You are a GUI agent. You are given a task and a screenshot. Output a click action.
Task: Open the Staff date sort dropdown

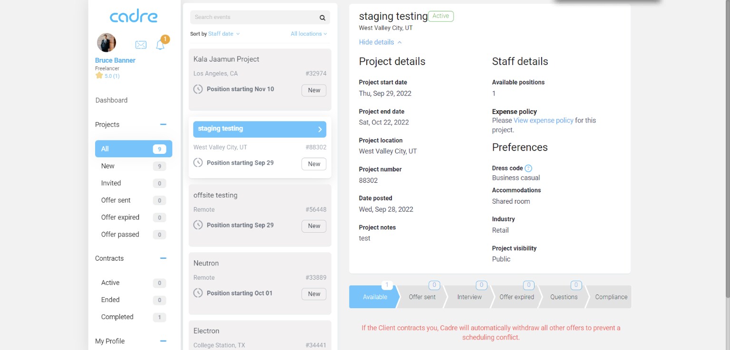pyautogui.click(x=224, y=34)
